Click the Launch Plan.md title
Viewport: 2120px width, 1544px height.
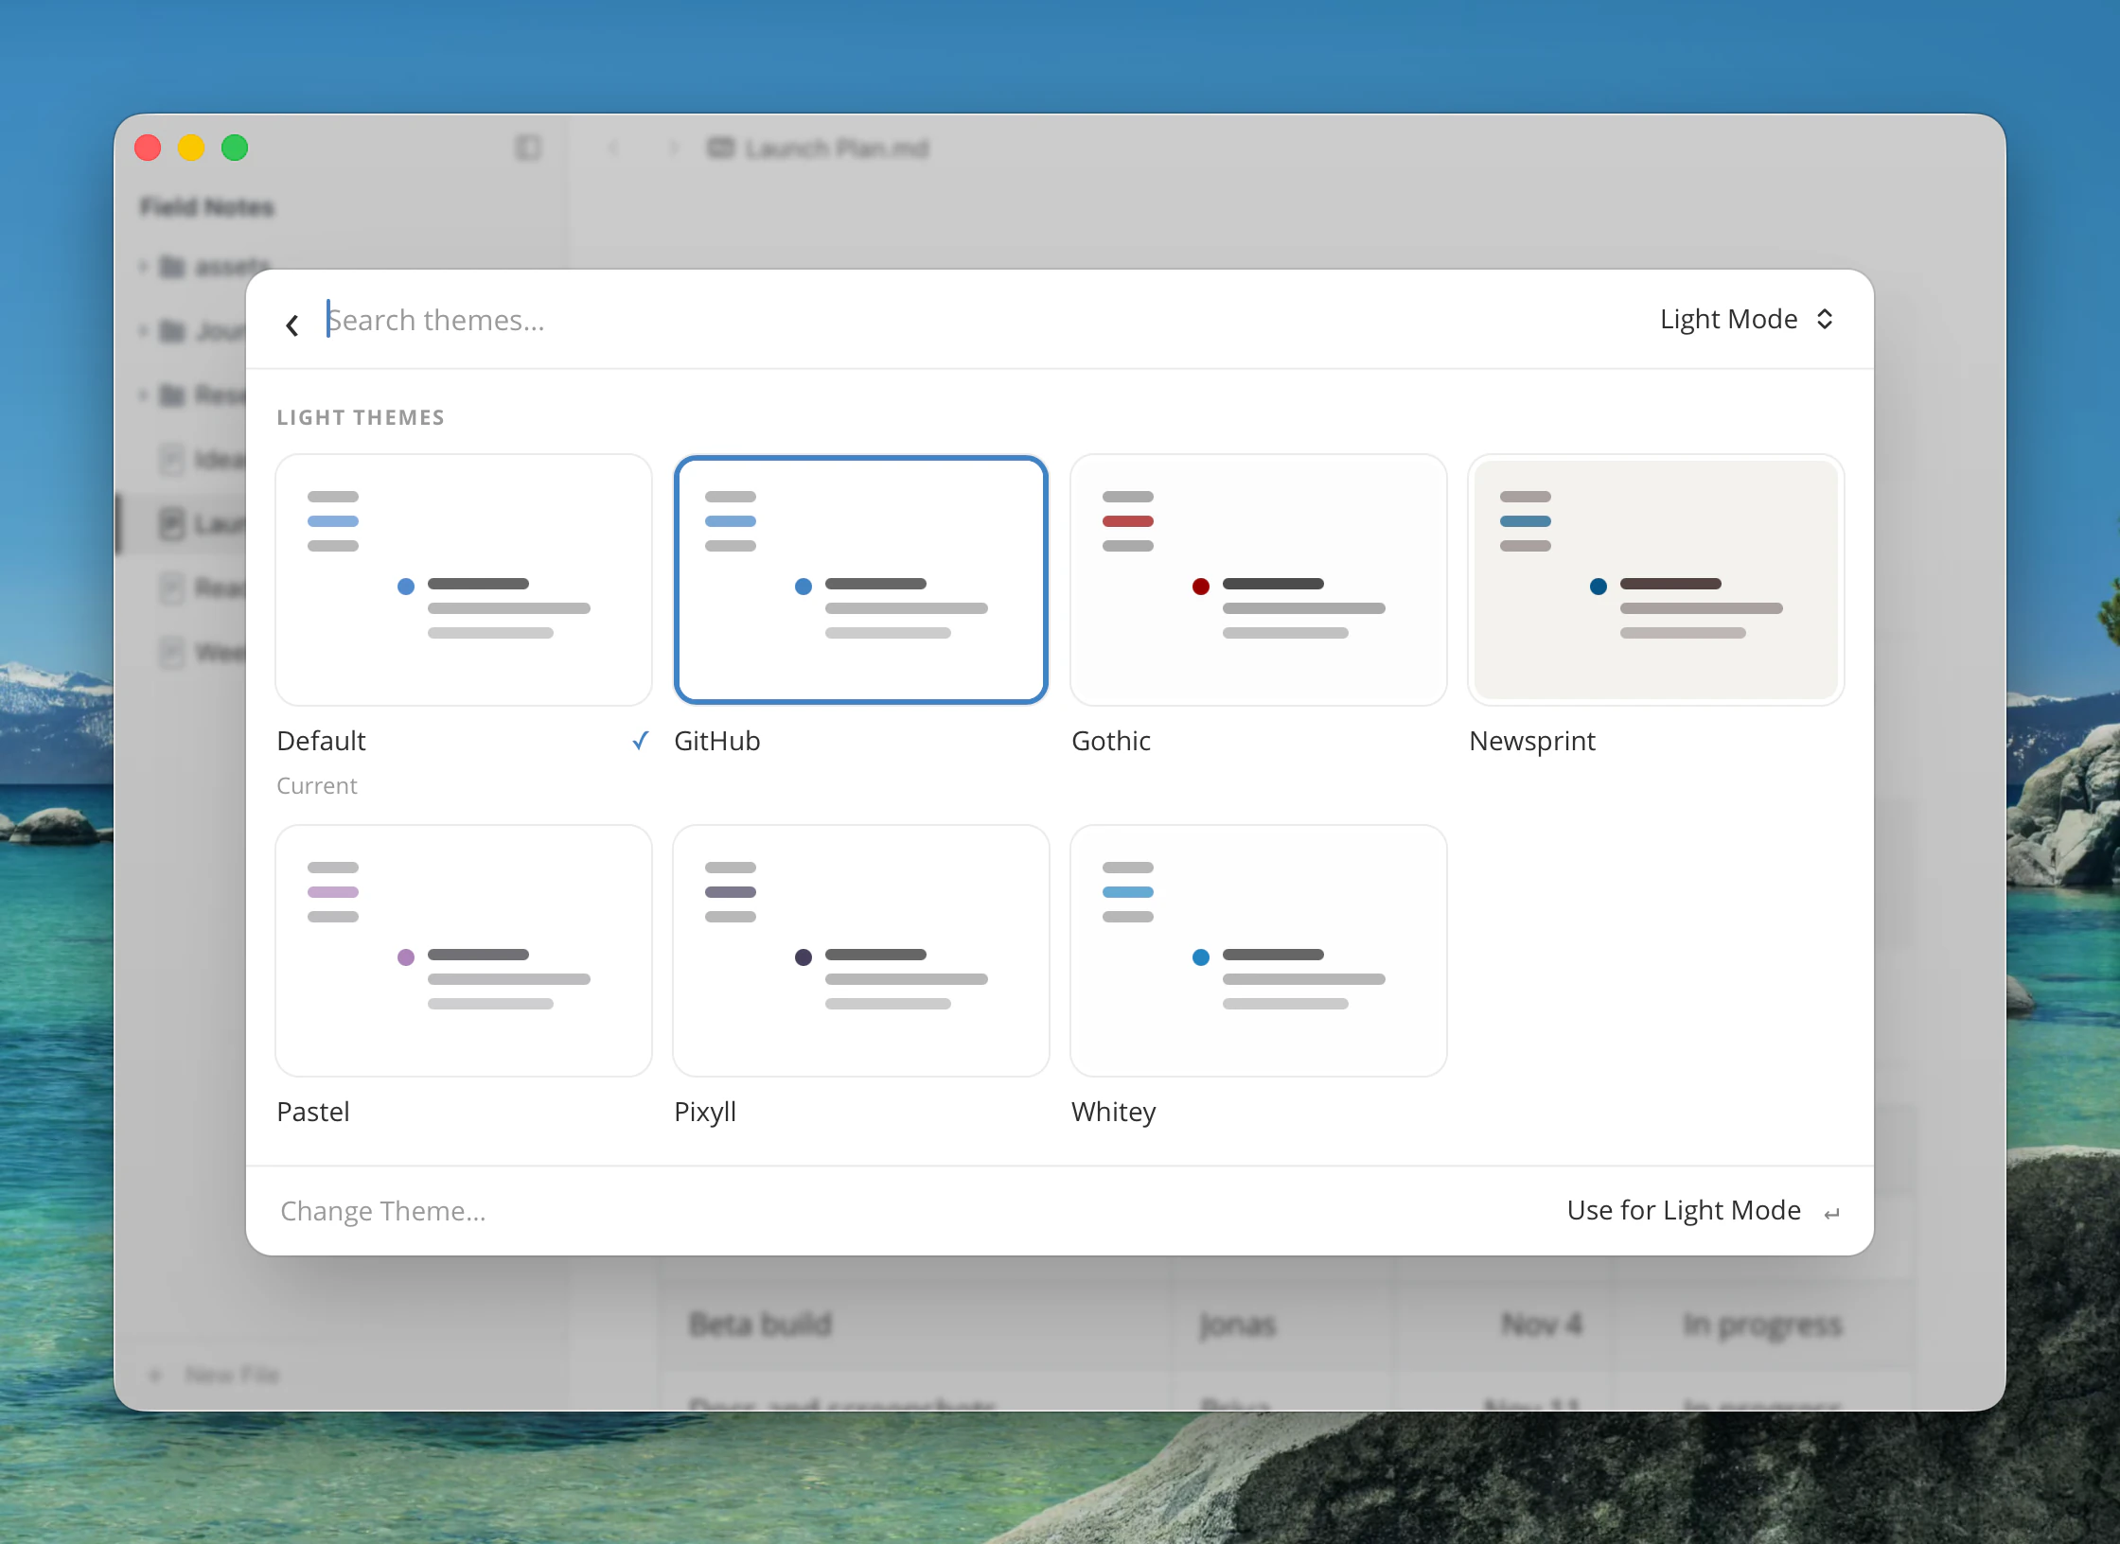[837, 149]
